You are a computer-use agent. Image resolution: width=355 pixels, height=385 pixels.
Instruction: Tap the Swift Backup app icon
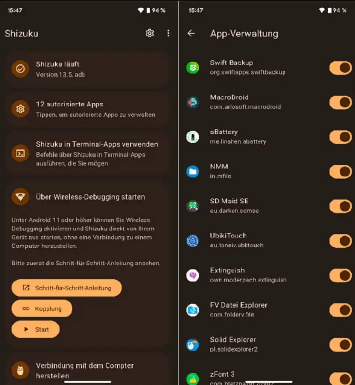[193, 67]
